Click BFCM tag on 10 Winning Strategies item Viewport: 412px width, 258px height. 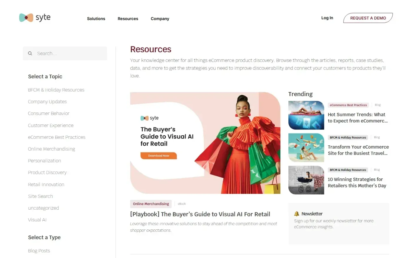point(348,170)
